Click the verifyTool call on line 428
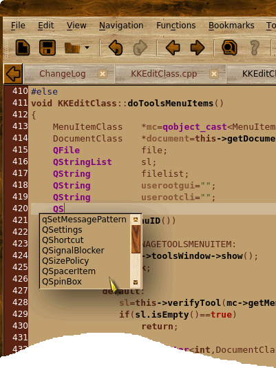The width and height of the screenshot is (276, 368). click(194, 303)
